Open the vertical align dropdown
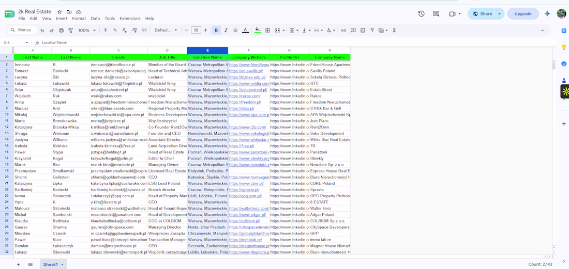This screenshot has width=569, height=269. pyautogui.click(x=306, y=30)
